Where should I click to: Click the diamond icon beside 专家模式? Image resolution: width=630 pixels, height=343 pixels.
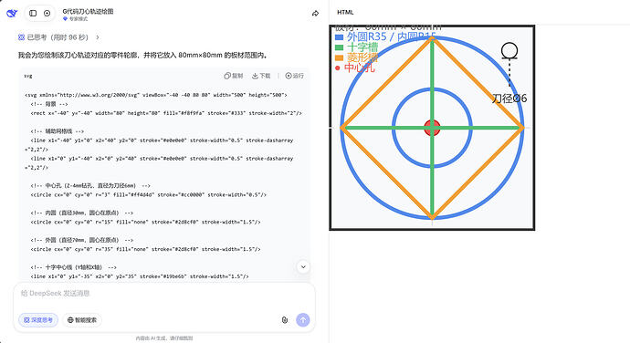pos(65,19)
